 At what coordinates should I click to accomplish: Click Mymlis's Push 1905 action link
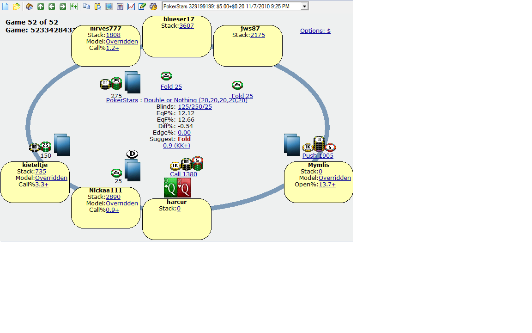click(x=318, y=155)
